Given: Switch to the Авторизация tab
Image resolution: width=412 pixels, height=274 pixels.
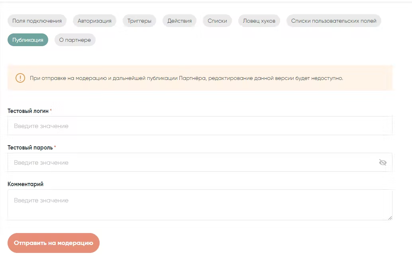Looking at the screenshot, I should point(94,21).
